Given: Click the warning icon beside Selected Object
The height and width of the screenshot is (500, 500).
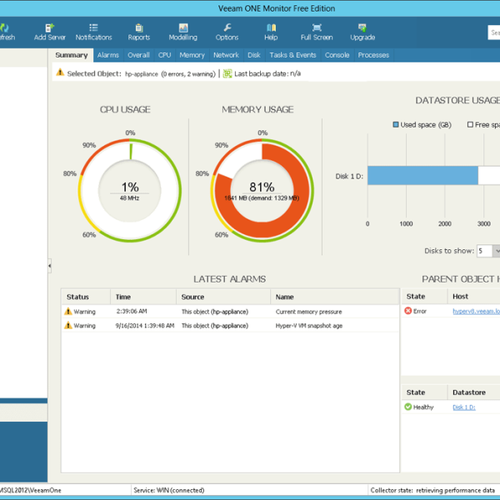Looking at the screenshot, I should coord(60,72).
